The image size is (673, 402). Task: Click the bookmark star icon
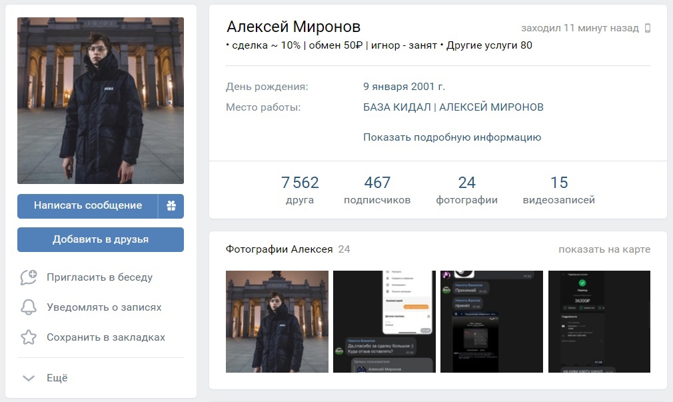[29, 337]
